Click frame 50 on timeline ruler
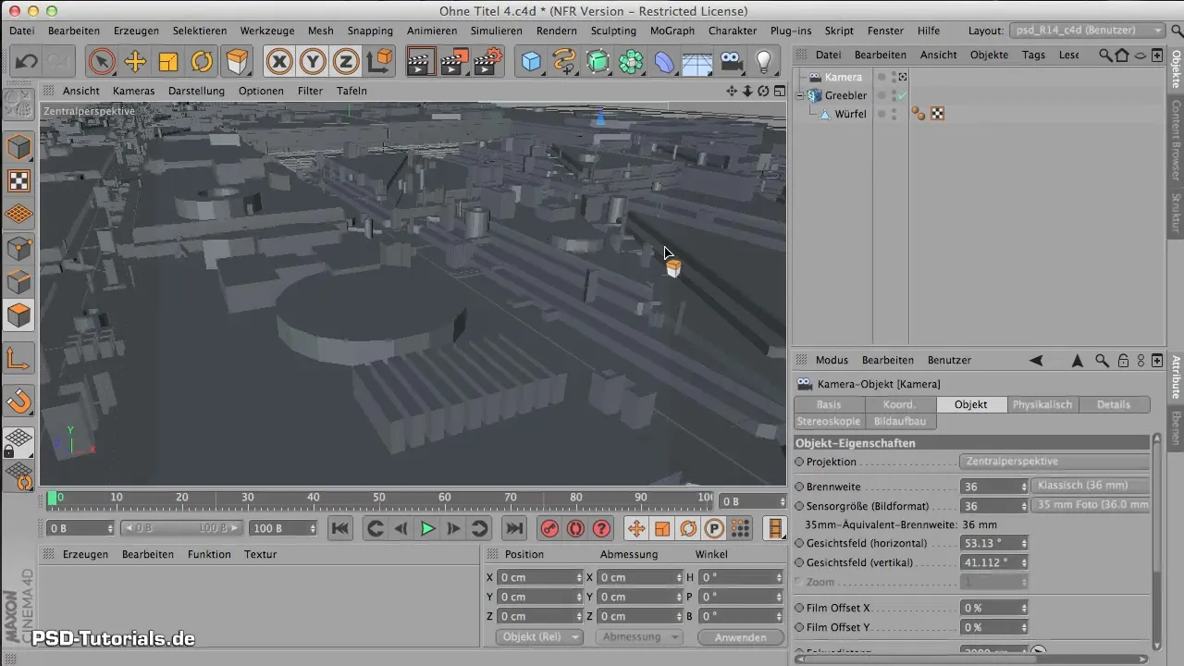1184x666 pixels. click(379, 498)
